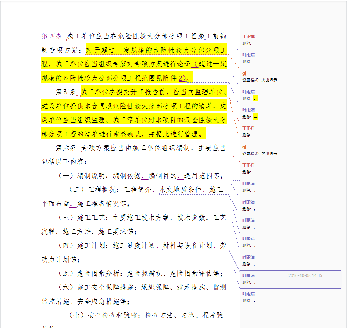This screenshot has width=347, height=328.
Task: Place cursor on heading "第六条"
Action: coord(66,148)
